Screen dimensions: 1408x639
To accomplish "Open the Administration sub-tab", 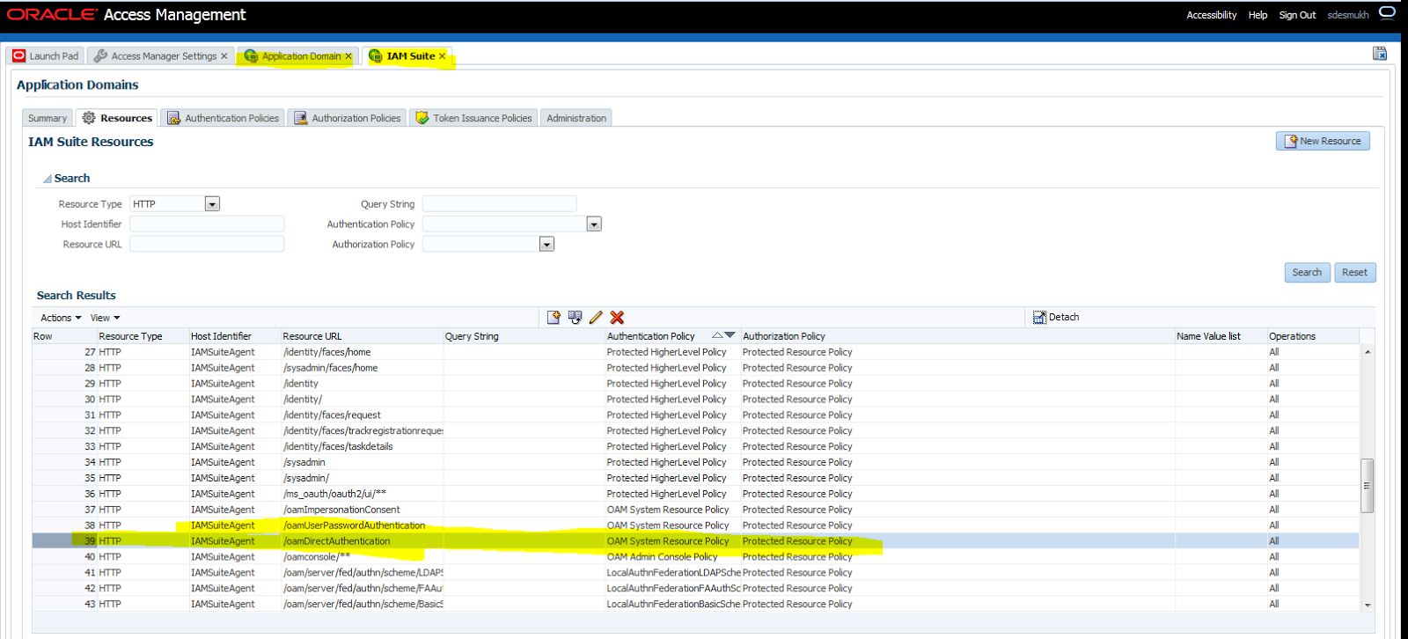I will pyautogui.click(x=576, y=118).
